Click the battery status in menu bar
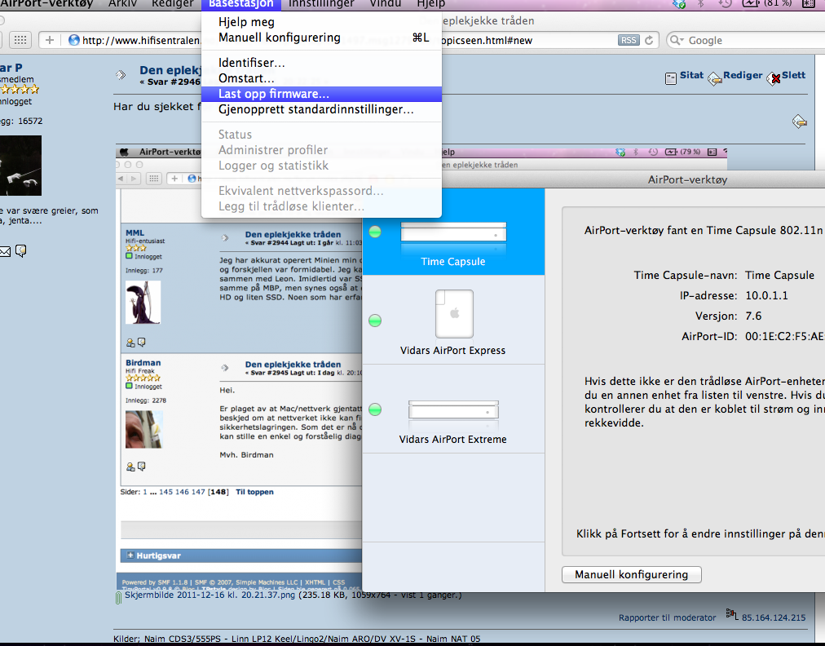The width and height of the screenshot is (825, 646). pos(767,4)
